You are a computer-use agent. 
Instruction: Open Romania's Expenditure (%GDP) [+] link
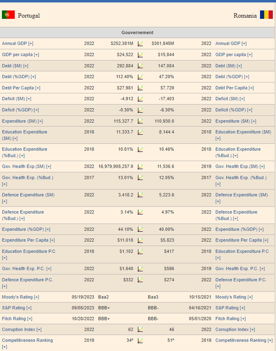[240, 229]
